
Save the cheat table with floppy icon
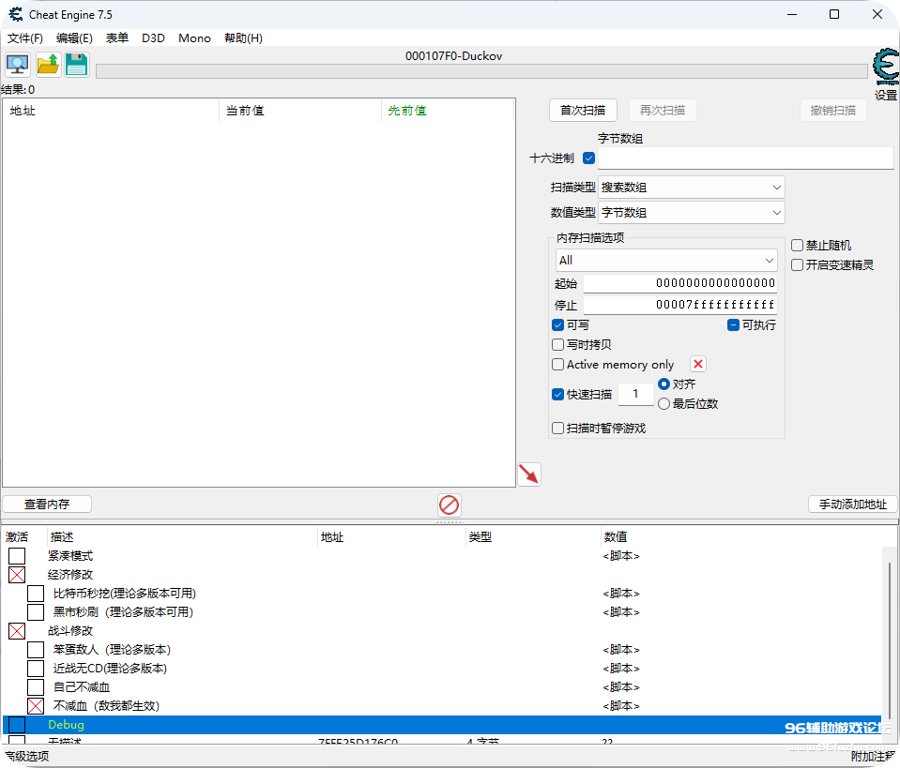pyautogui.click(x=76, y=64)
